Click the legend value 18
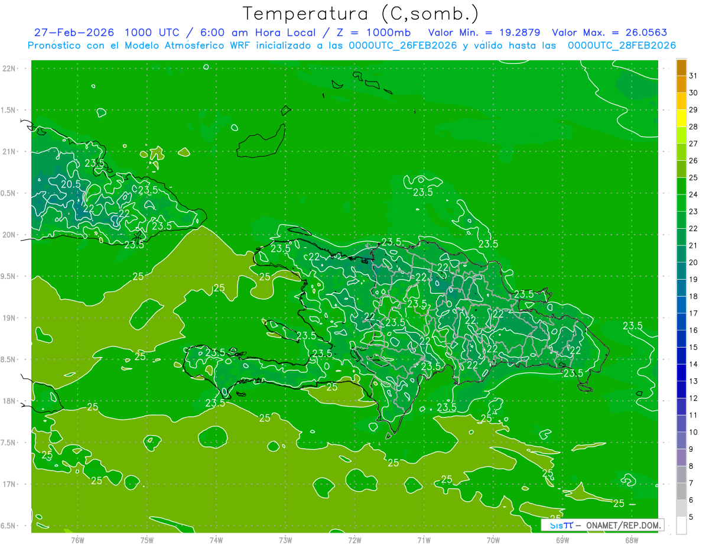This screenshot has height=548, width=709. [x=694, y=296]
